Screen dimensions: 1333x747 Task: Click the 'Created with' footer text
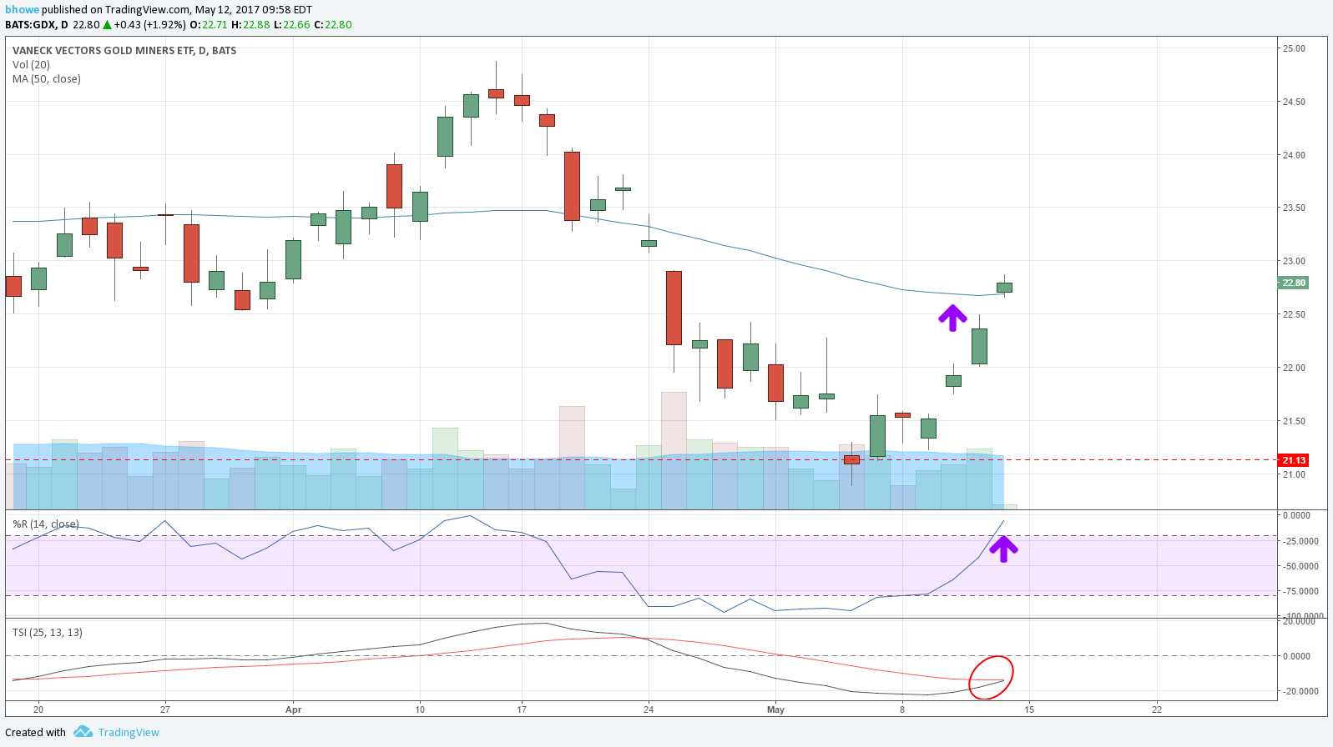(x=35, y=732)
